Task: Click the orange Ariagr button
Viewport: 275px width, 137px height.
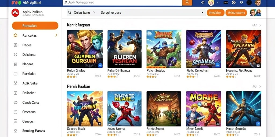Action: [236, 13]
